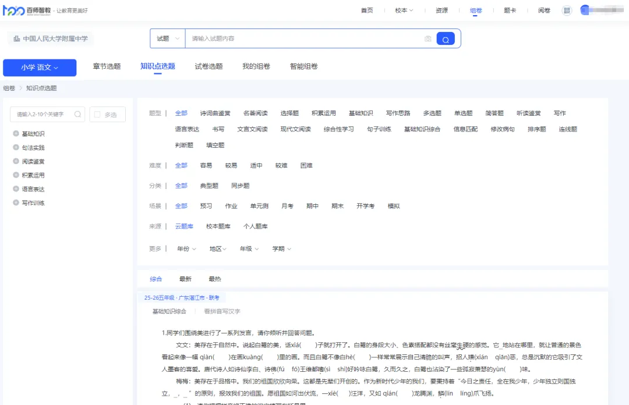Select the 困难 difficulty filter
This screenshot has height=405, width=629.
click(306, 165)
